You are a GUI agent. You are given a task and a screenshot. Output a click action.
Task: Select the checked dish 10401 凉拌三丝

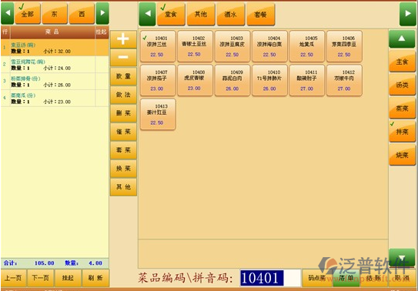158,46
